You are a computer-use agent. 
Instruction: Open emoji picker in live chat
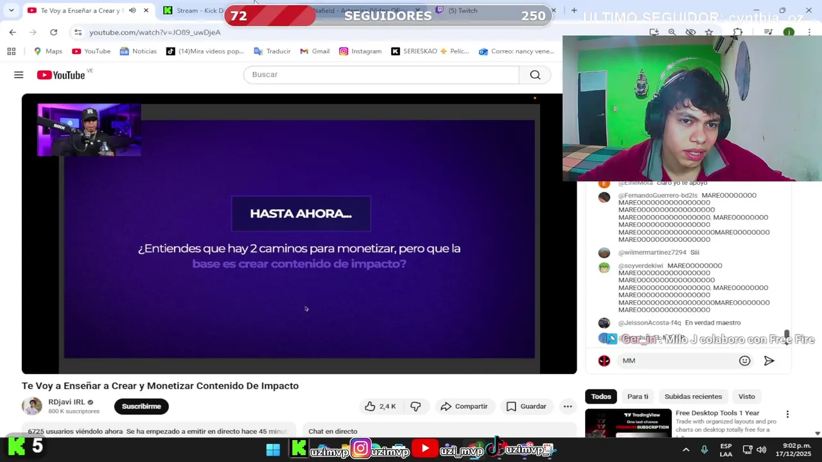click(x=744, y=361)
